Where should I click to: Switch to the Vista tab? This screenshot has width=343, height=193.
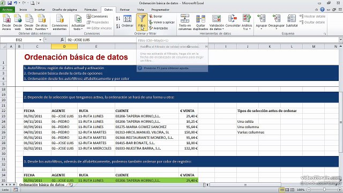click(x=140, y=10)
